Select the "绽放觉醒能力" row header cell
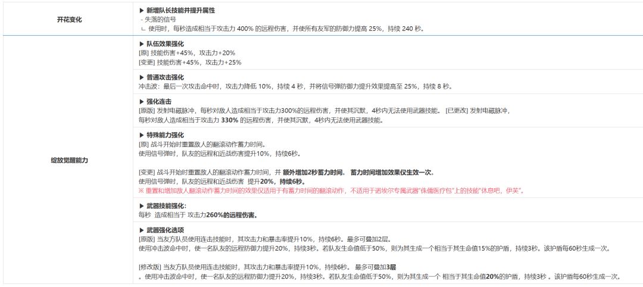The image size is (643, 287). 69,160
